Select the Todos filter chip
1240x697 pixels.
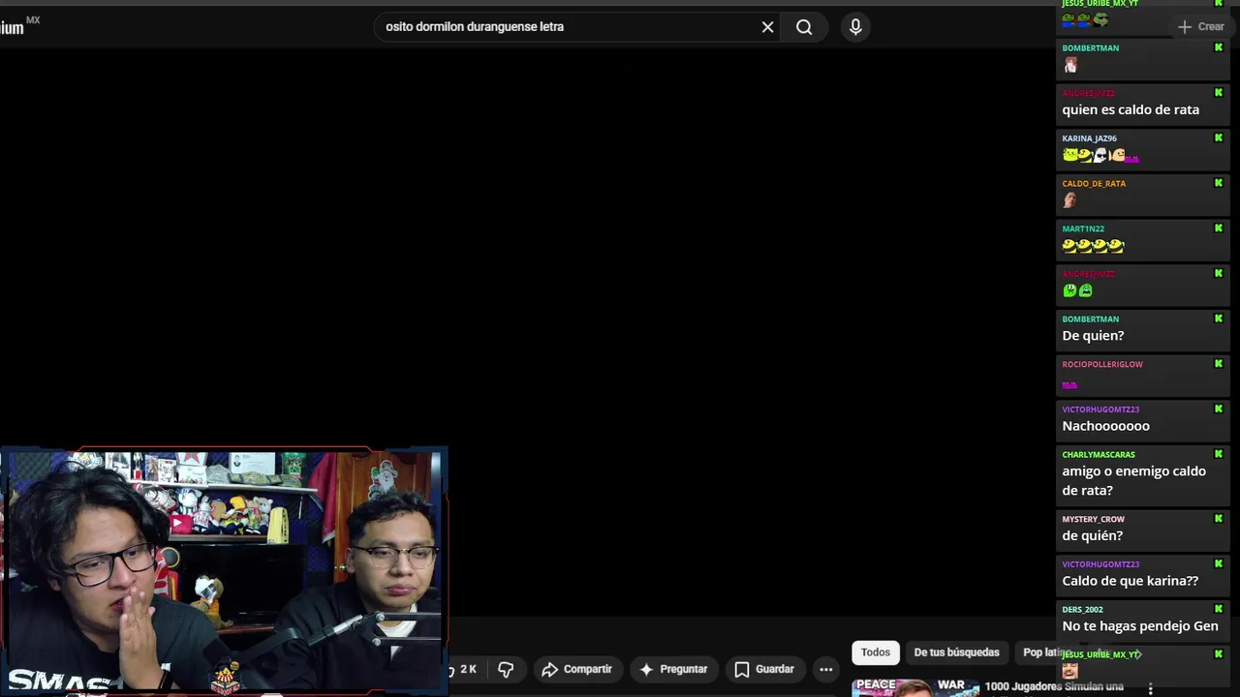[x=876, y=652]
